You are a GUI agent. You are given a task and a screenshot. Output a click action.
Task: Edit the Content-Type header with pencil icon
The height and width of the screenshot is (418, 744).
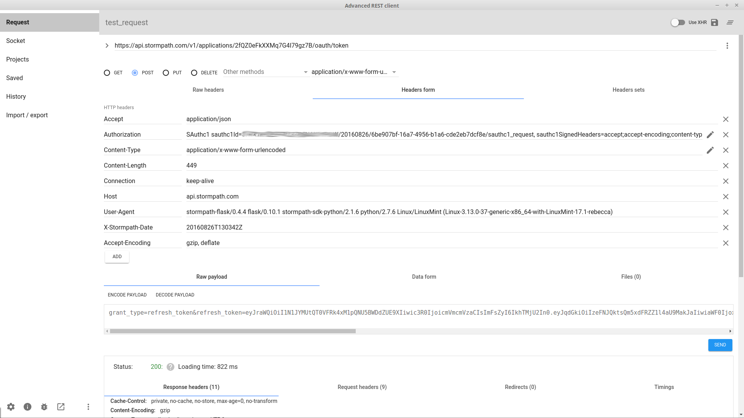pyautogui.click(x=710, y=150)
